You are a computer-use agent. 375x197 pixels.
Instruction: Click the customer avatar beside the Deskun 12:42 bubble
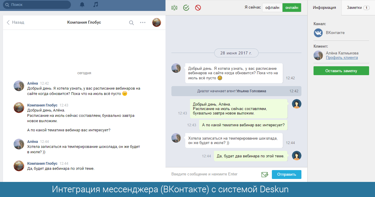pyautogui.click(x=176, y=68)
